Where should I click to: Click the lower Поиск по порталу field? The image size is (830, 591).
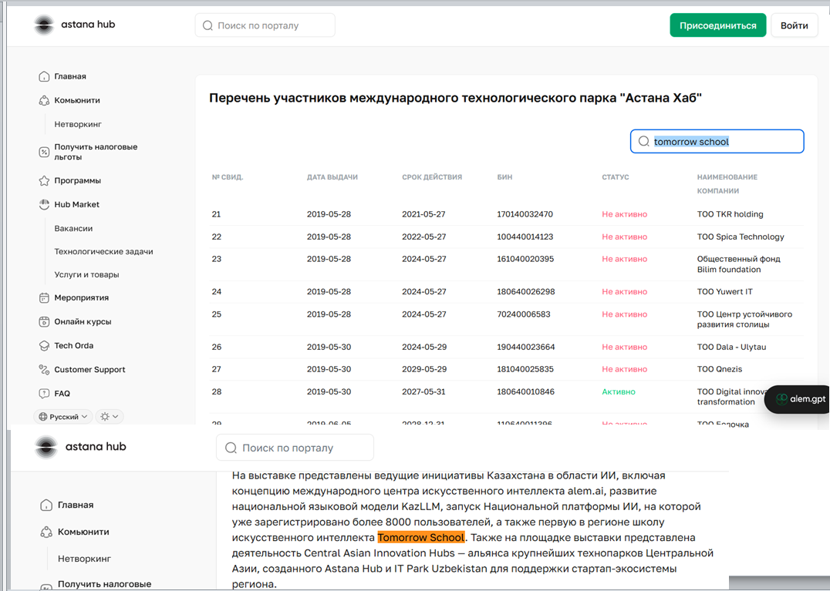pyautogui.click(x=295, y=448)
